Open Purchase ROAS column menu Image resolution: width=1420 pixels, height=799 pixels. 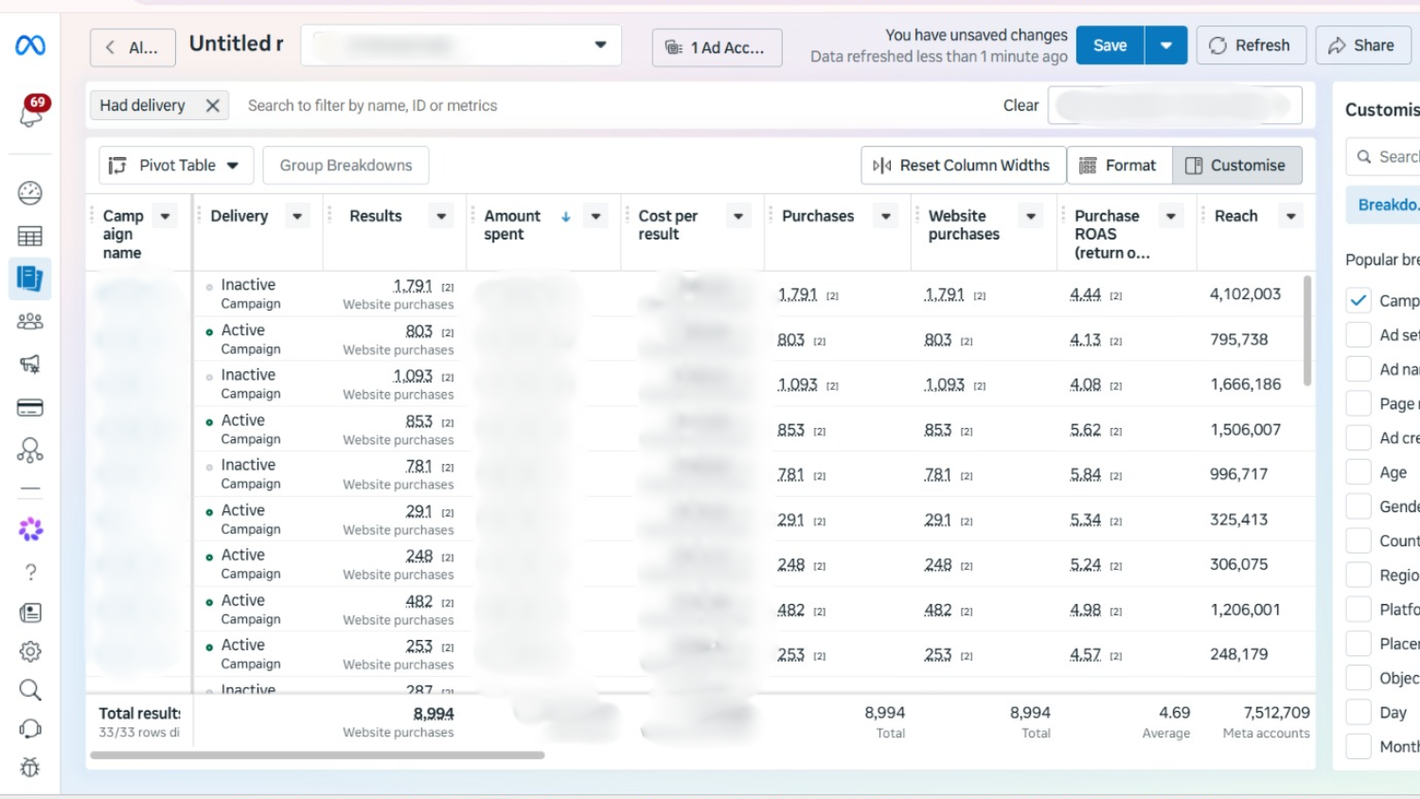(x=1171, y=217)
